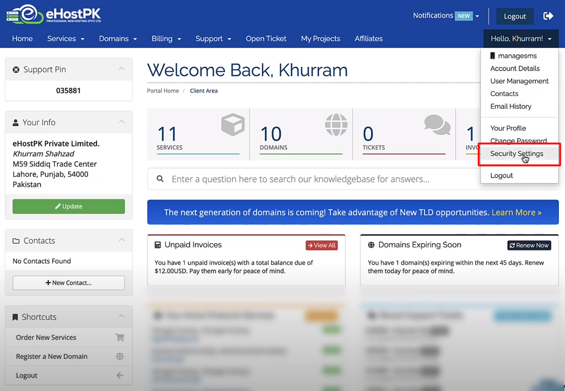
Task: Click the globe icon beside Domains Expiring Soon
Action: click(371, 245)
